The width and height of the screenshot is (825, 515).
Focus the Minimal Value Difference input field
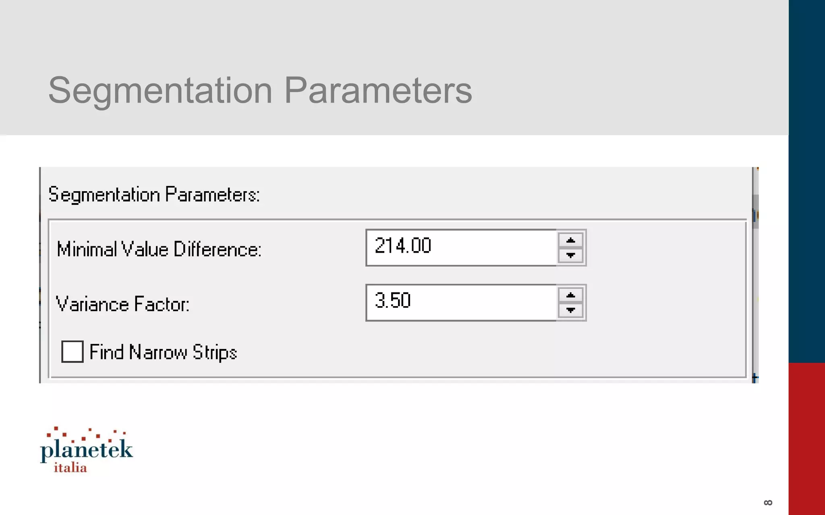point(461,247)
